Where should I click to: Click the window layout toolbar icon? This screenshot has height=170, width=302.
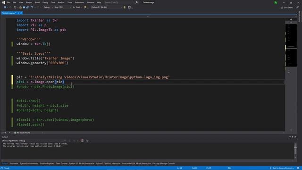click(x=129, y=8)
